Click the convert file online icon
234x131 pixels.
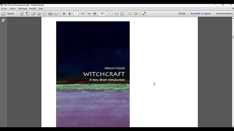click(x=22, y=14)
